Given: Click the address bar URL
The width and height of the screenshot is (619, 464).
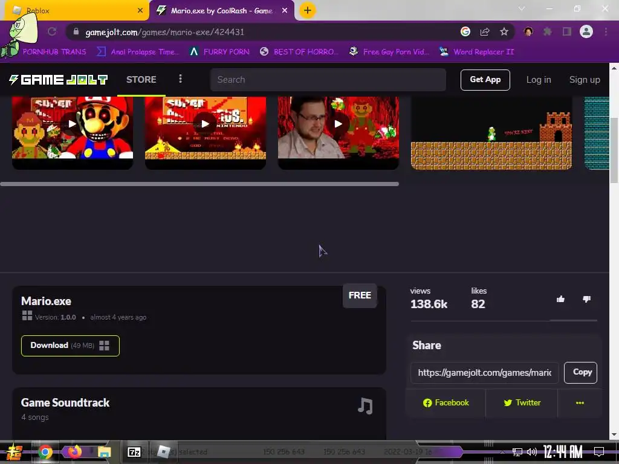Looking at the screenshot, I should (164, 32).
